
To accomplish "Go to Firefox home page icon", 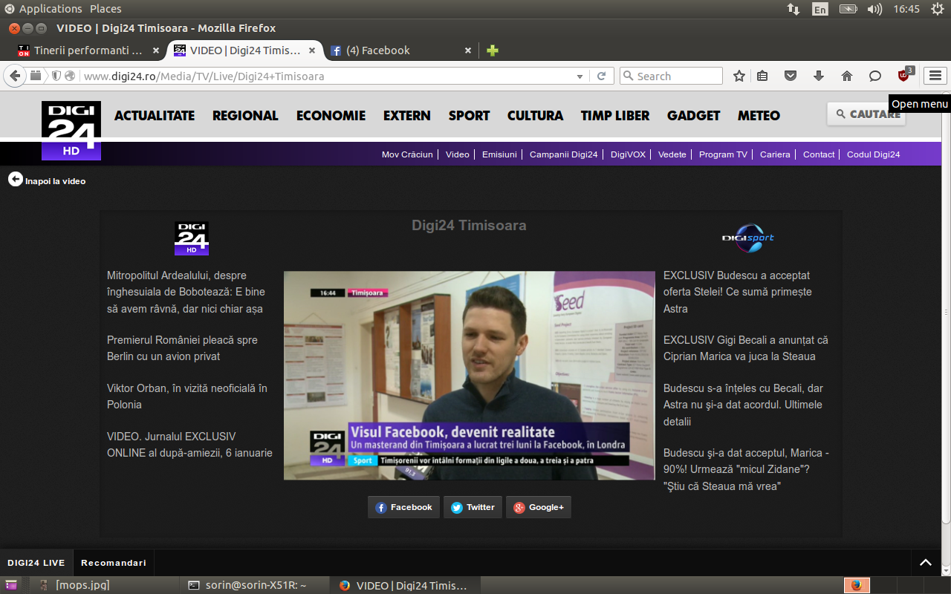I will click(847, 76).
